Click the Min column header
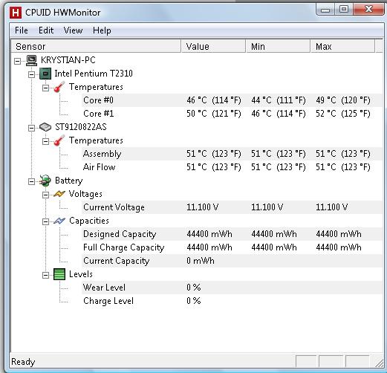This screenshot has width=387, height=373. 278,46
